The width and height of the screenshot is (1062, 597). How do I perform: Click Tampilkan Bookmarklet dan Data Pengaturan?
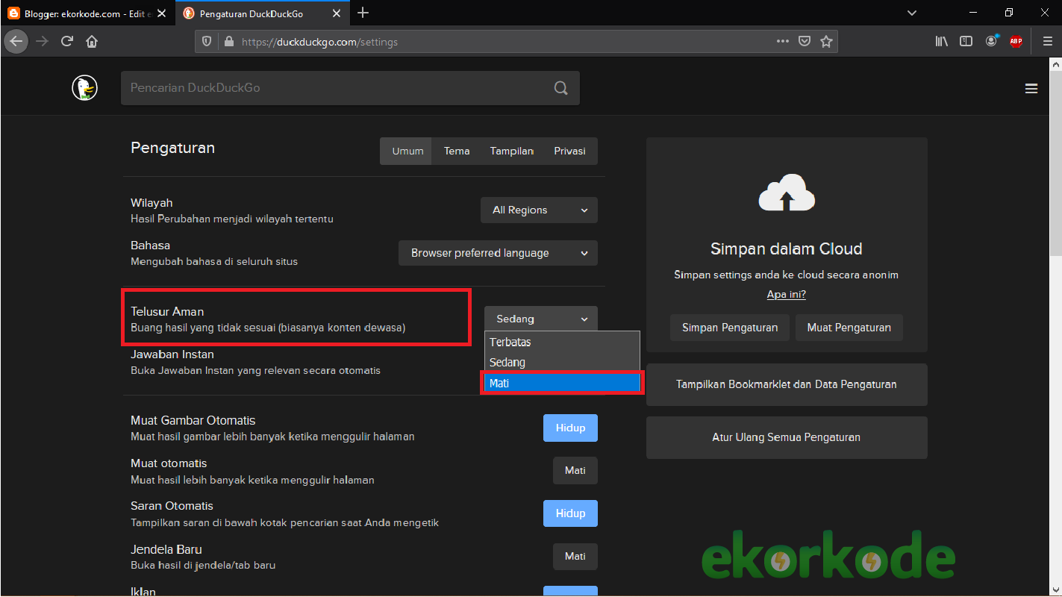(787, 384)
